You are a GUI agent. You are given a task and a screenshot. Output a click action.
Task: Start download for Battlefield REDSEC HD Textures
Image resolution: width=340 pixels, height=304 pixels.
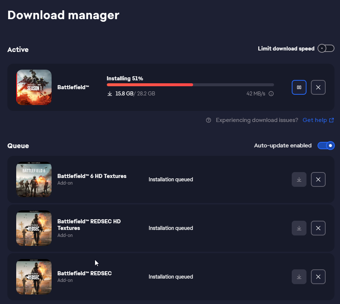coord(299,228)
